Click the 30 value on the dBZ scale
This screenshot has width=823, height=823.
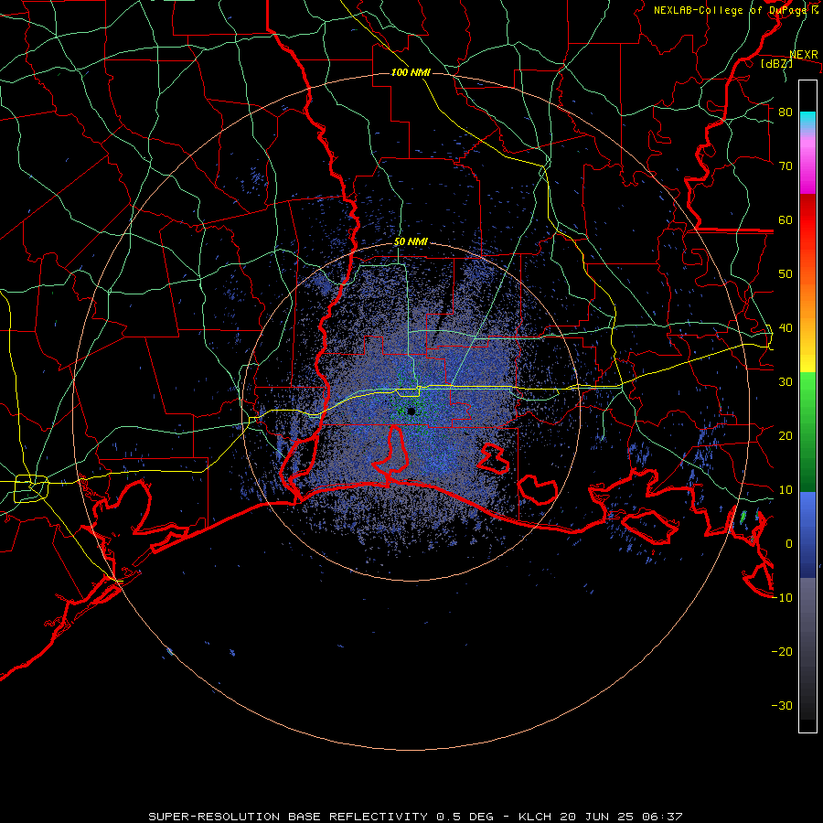(786, 381)
